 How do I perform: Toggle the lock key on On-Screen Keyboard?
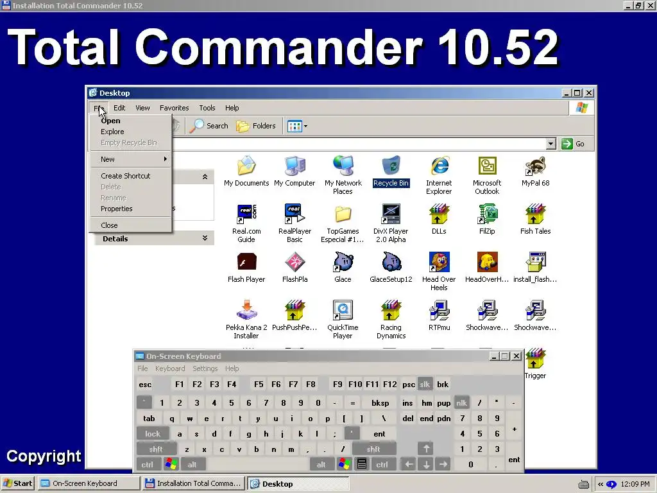[153, 434]
